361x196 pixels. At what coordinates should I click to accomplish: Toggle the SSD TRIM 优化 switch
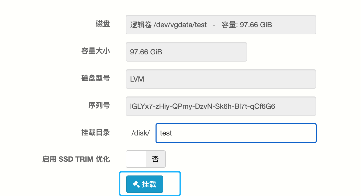(145, 159)
